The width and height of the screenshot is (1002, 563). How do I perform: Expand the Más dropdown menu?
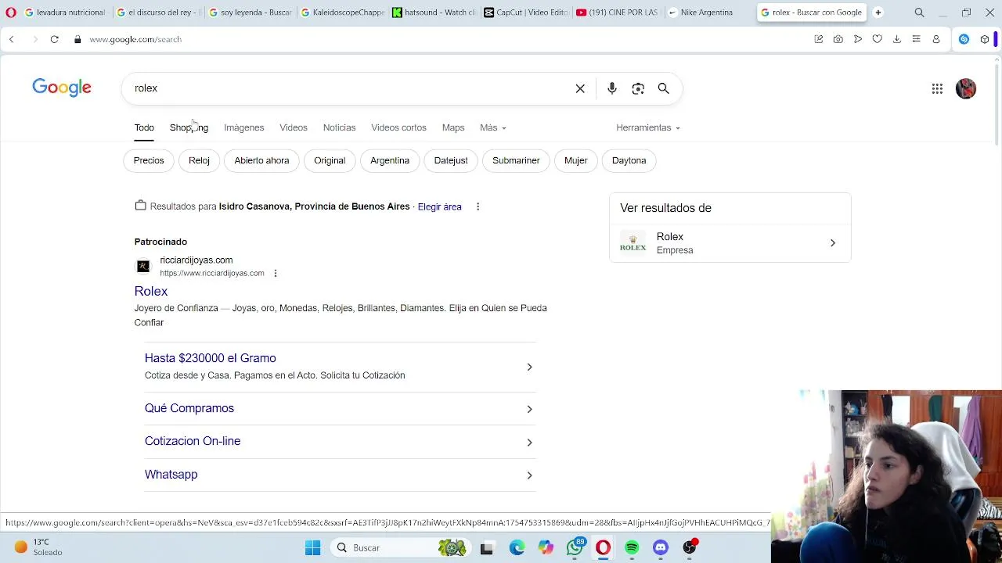click(493, 127)
